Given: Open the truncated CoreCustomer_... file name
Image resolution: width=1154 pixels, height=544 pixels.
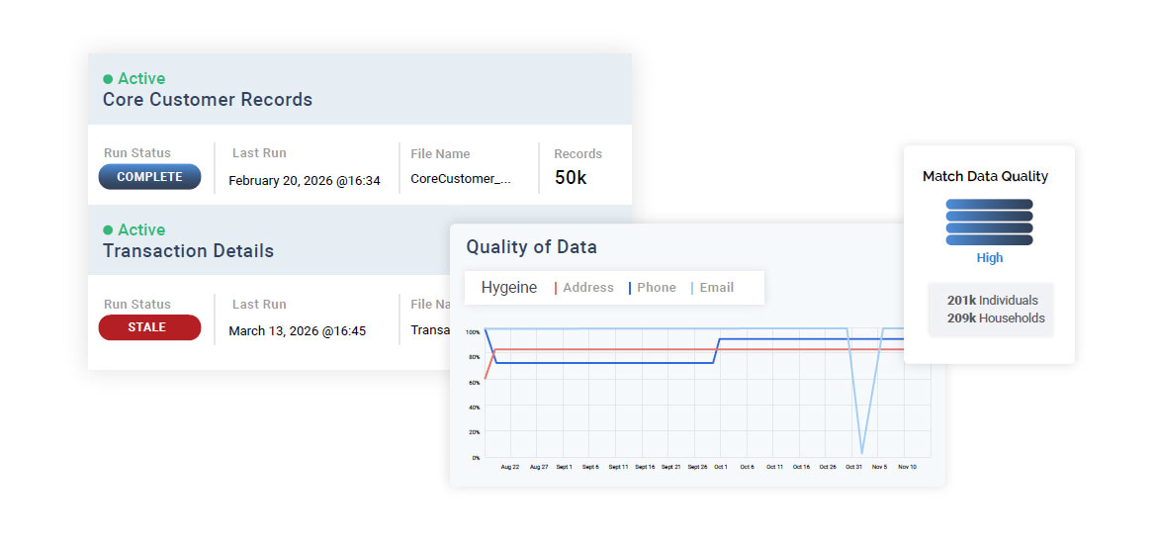Looking at the screenshot, I should [462, 179].
